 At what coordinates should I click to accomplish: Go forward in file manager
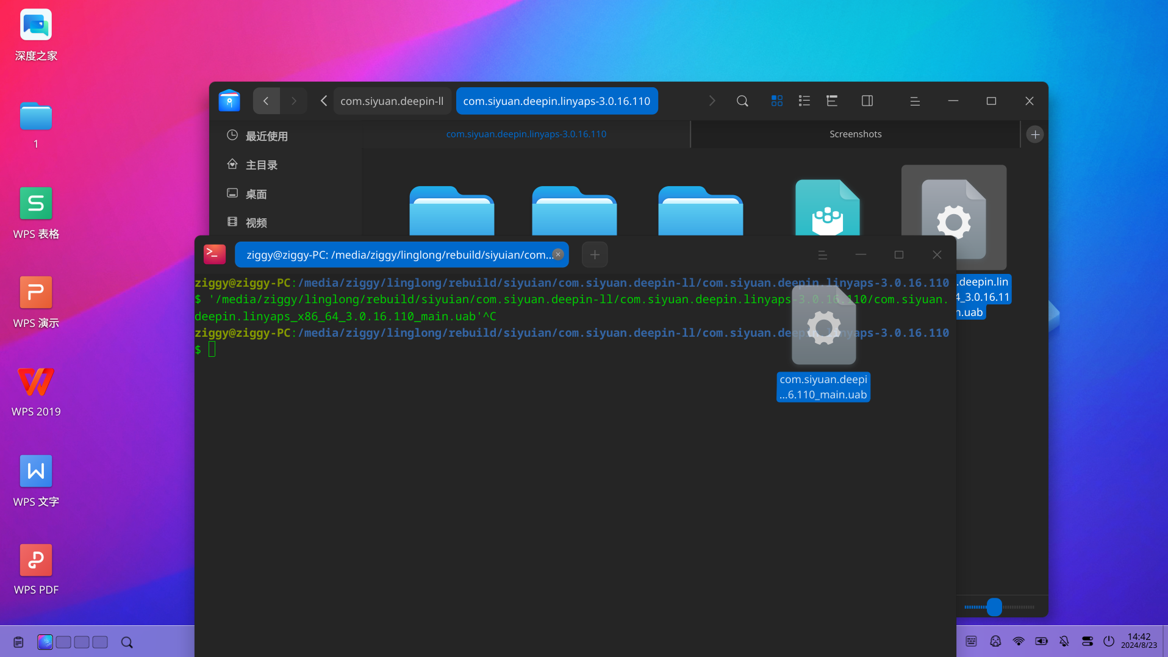pos(293,101)
